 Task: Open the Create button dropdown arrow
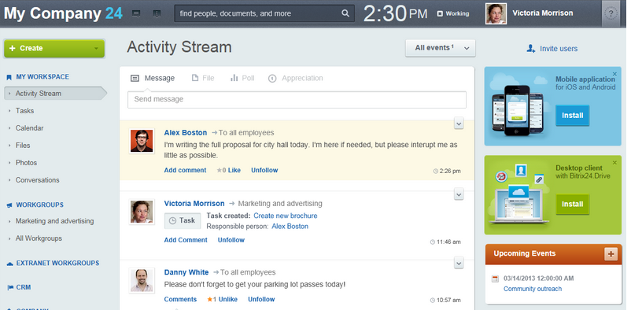[x=96, y=48]
